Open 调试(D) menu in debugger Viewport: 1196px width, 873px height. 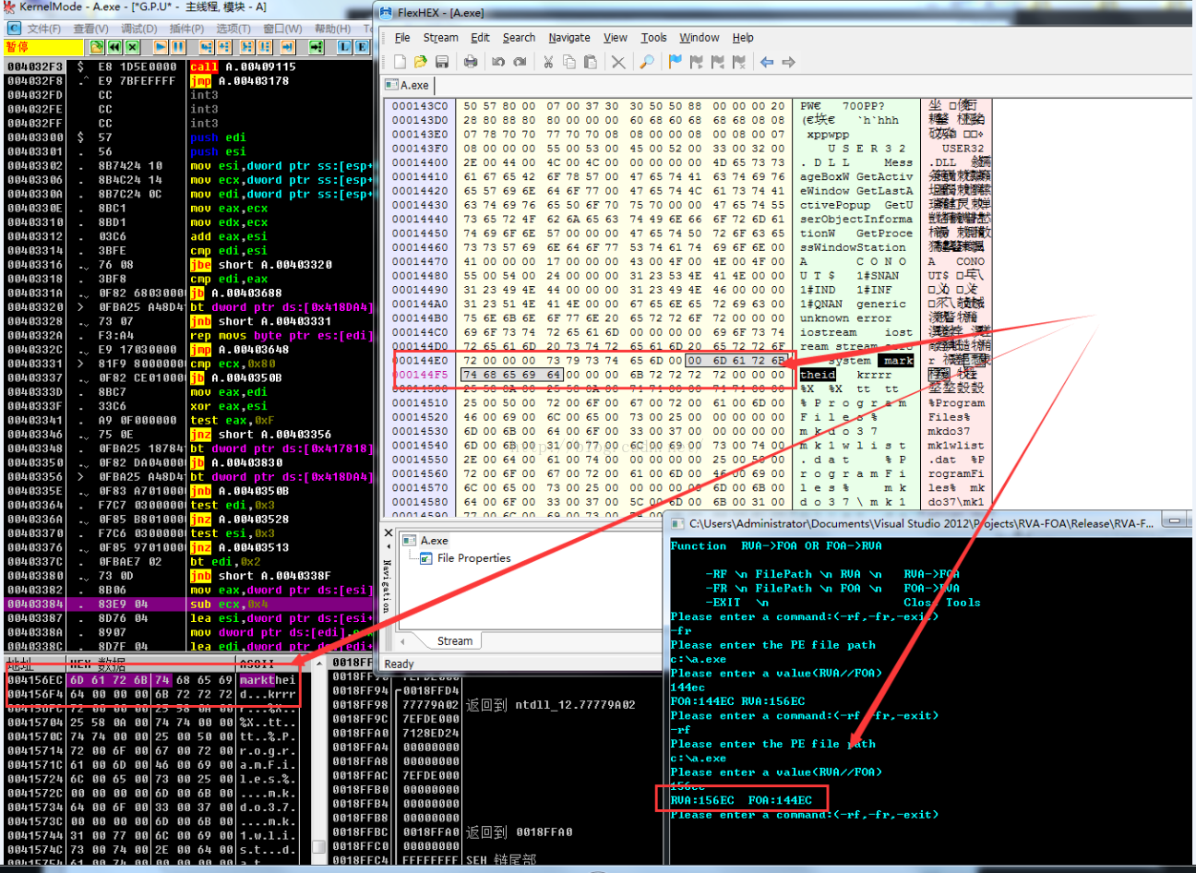[139, 29]
